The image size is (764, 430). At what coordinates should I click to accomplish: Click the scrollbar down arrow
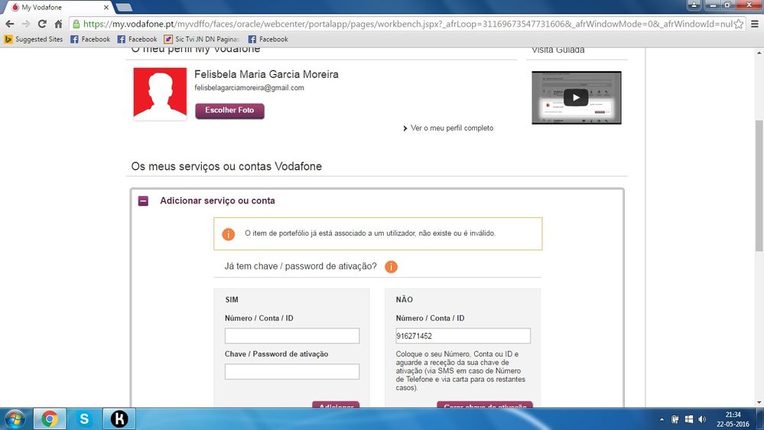[x=759, y=402]
